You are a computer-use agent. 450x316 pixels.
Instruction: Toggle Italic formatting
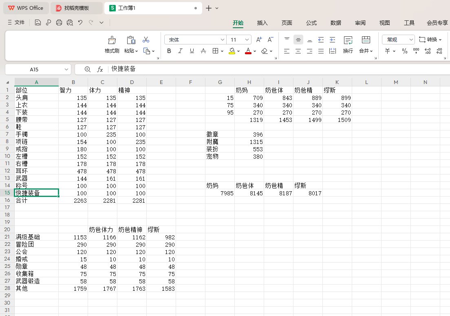[180, 51]
